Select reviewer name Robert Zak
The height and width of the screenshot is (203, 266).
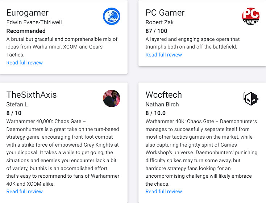tap(160, 22)
